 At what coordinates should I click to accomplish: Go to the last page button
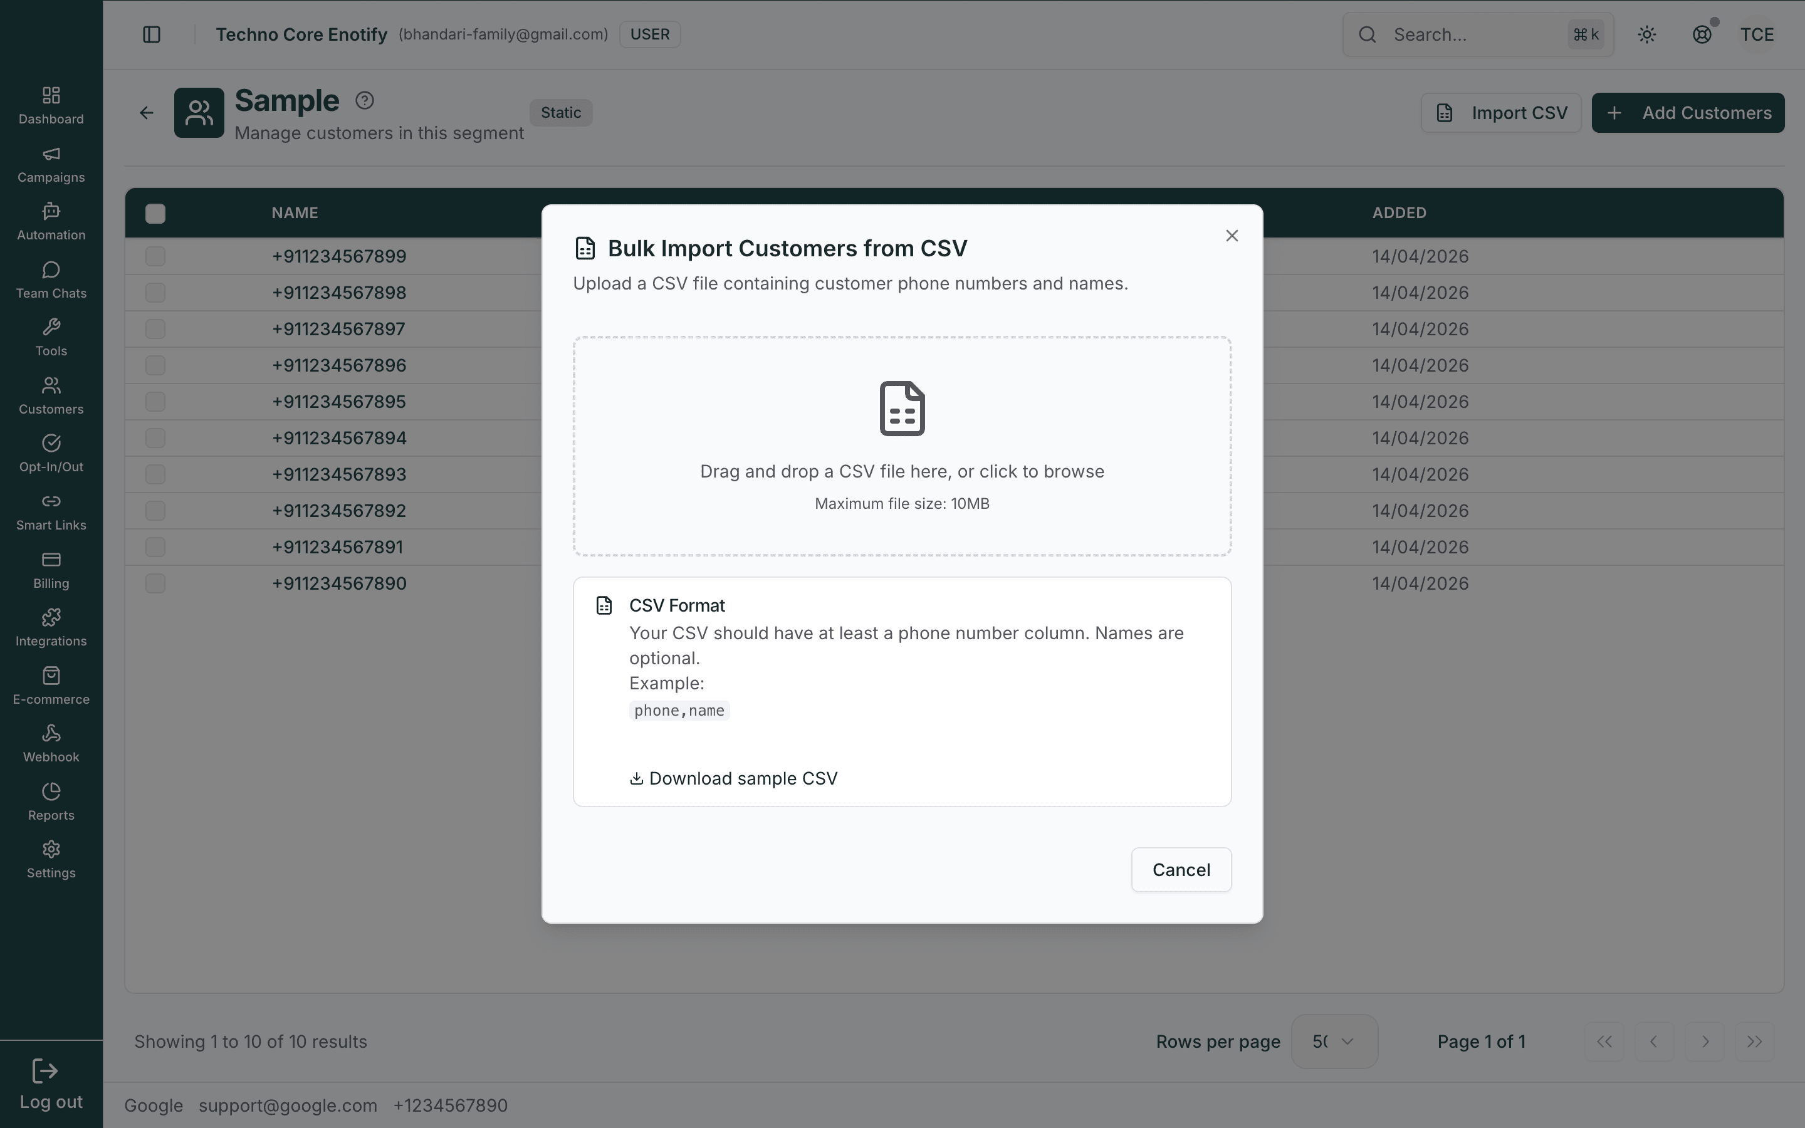(x=1754, y=1042)
